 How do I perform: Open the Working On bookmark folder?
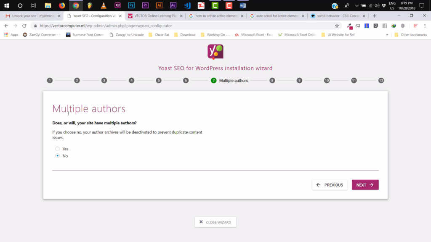[x=215, y=34]
